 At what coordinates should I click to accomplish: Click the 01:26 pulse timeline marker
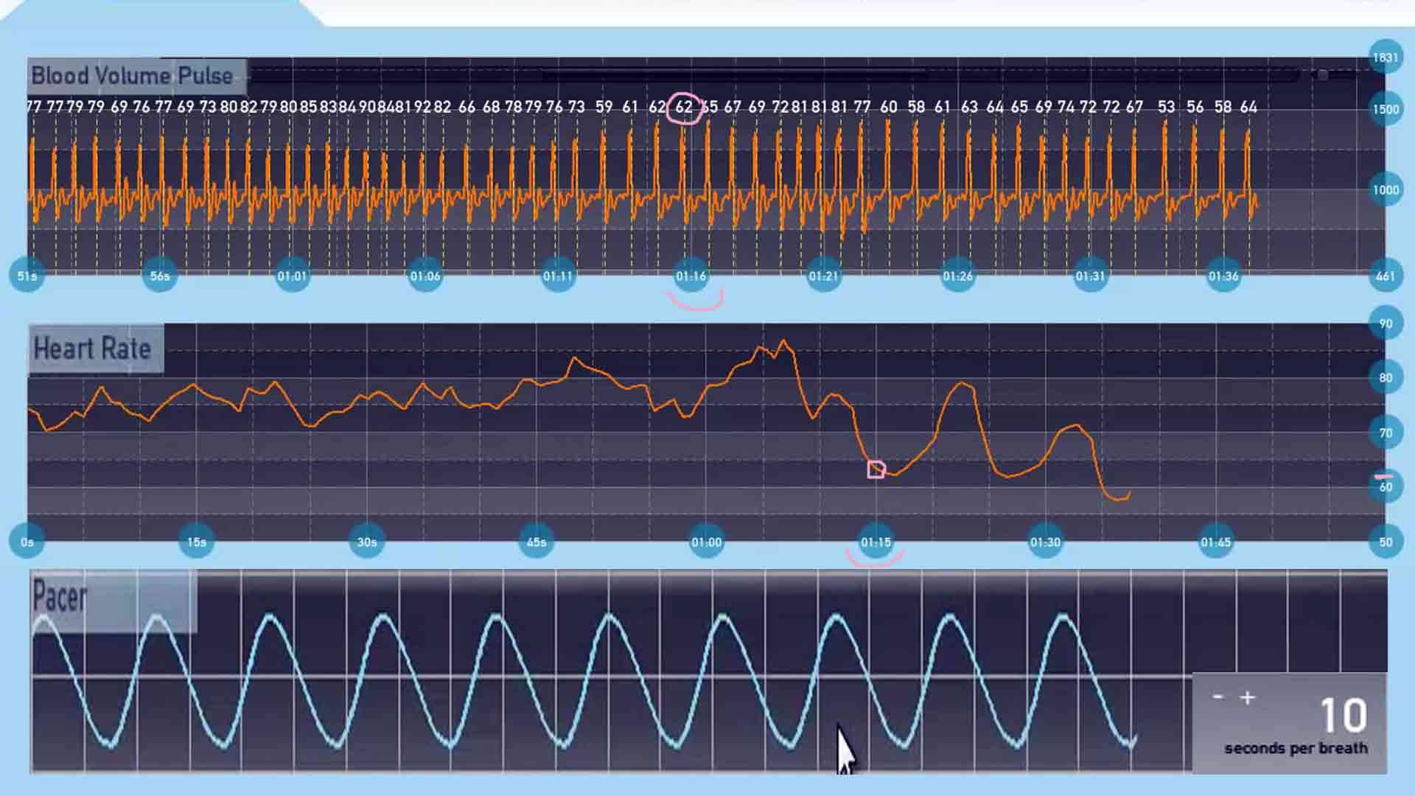(x=957, y=276)
